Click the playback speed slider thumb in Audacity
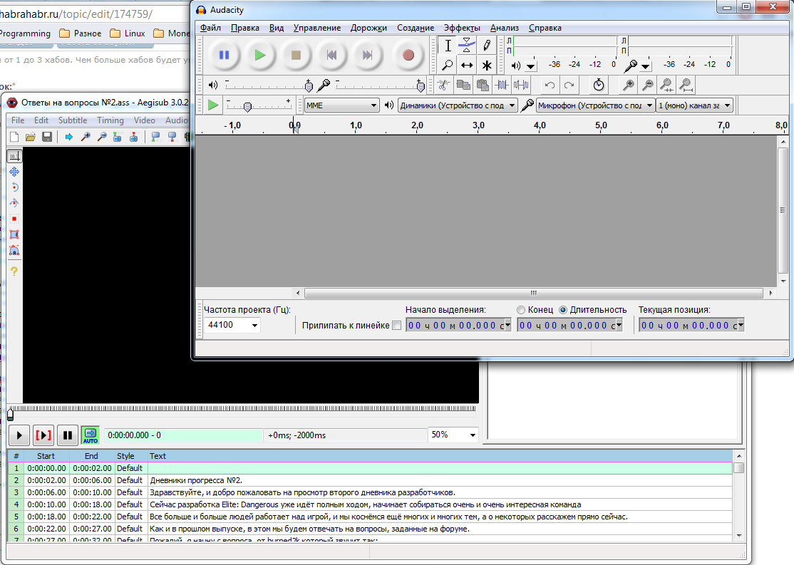Image resolution: width=794 pixels, height=565 pixels. 247,106
